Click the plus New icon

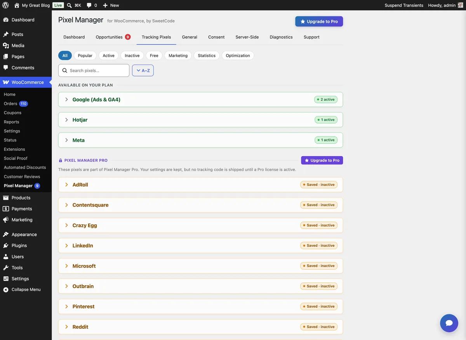coord(105,5)
